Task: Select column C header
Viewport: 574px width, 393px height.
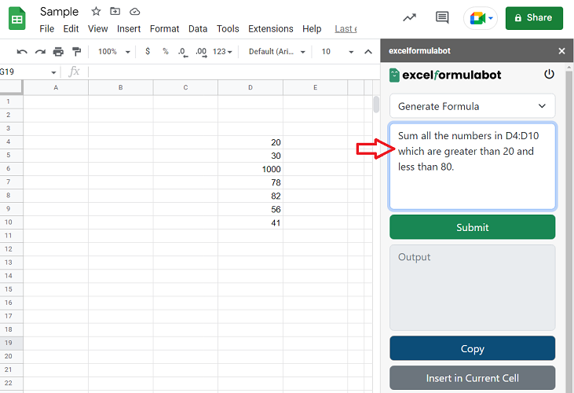Action: (x=185, y=87)
